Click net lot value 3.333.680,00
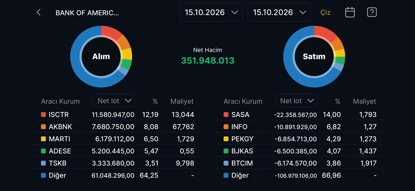This screenshot has height=191, width=415. tap(113, 163)
